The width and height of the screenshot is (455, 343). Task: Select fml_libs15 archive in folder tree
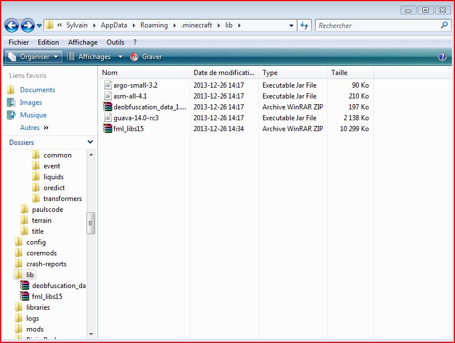47,297
